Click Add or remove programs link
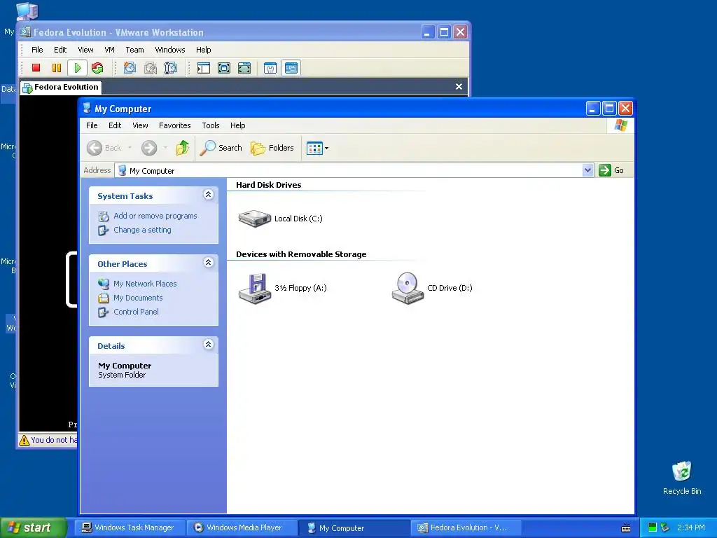 pos(155,216)
